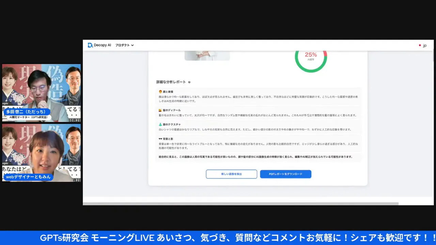Click the face emoji icon for 顔と表情
The image size is (436, 245).
pos(160,92)
